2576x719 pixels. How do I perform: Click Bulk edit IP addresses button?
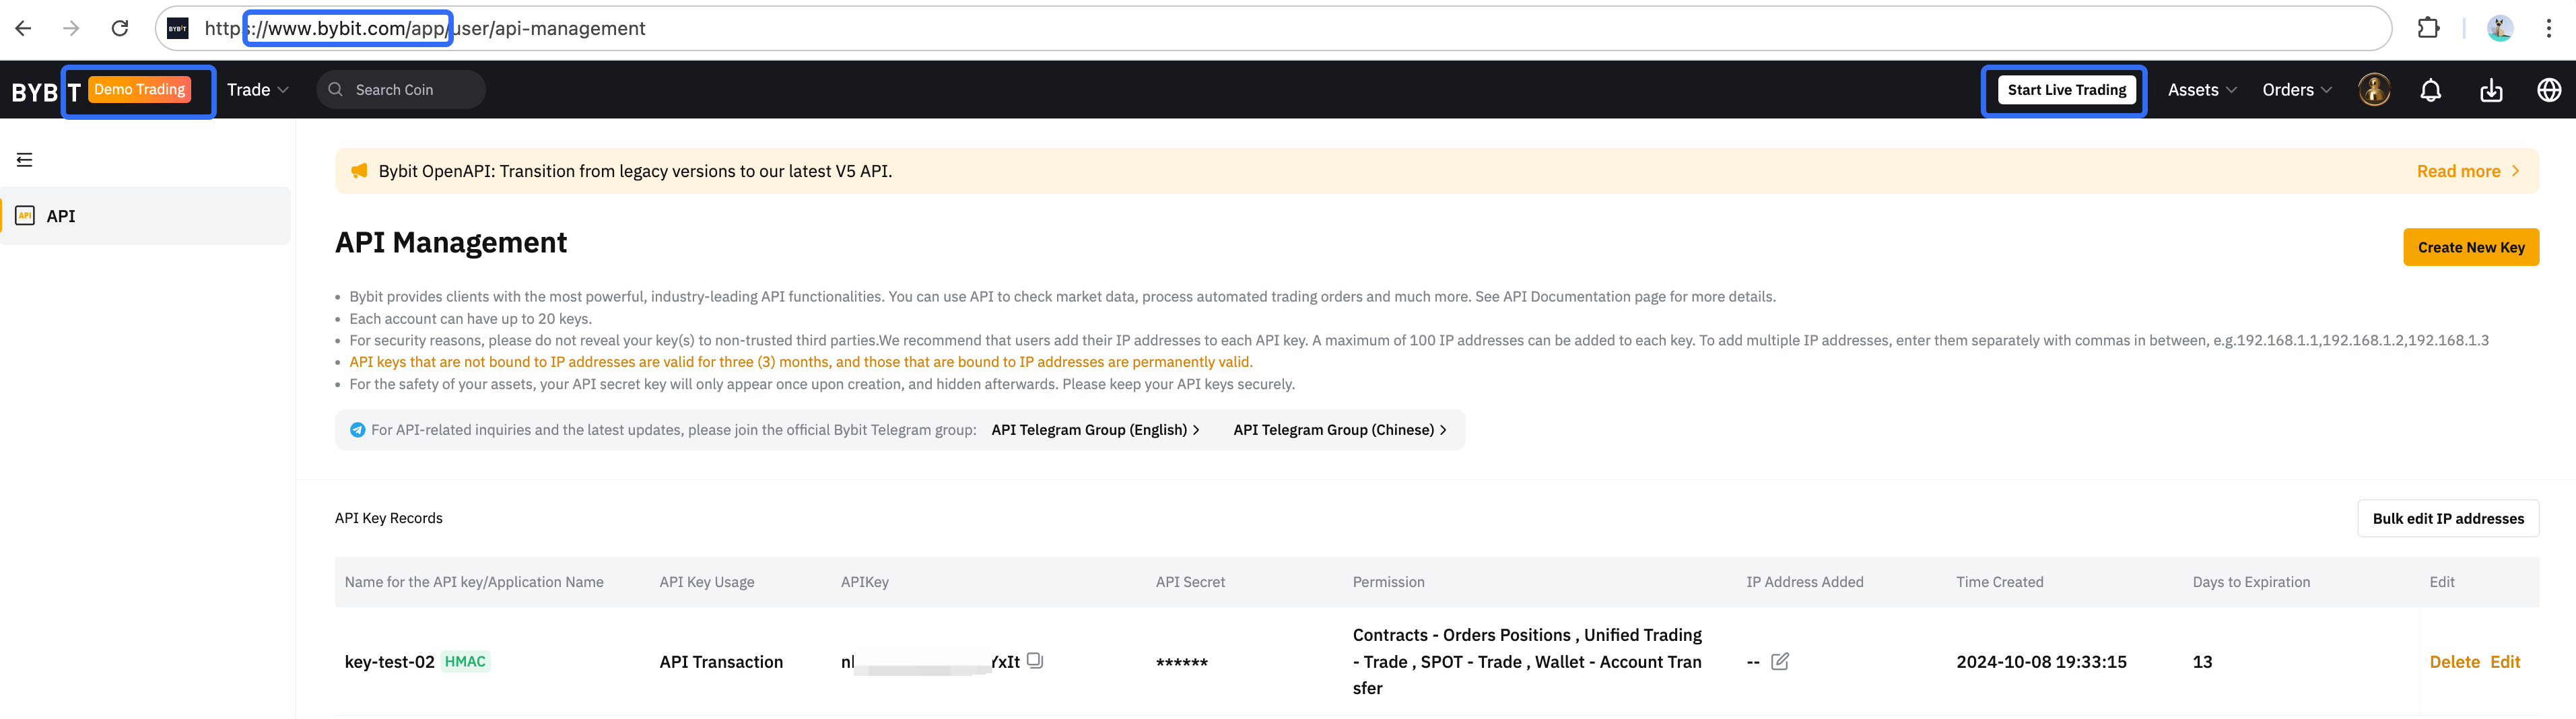click(x=2447, y=519)
